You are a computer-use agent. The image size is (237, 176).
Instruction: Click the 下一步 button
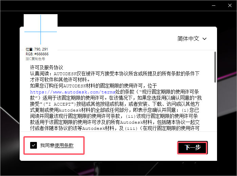tap(192, 148)
